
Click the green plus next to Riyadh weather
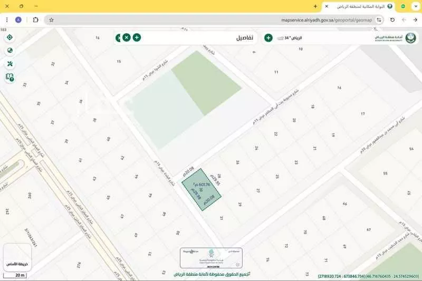(x=268, y=37)
